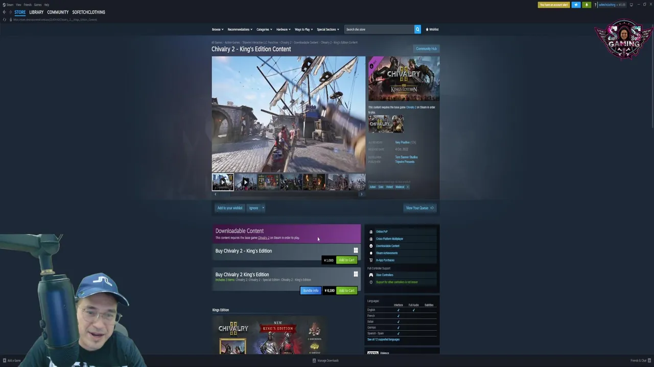Image resolution: width=654 pixels, height=367 pixels.
Task: Click the Medieval tag
Action: tap(400, 187)
